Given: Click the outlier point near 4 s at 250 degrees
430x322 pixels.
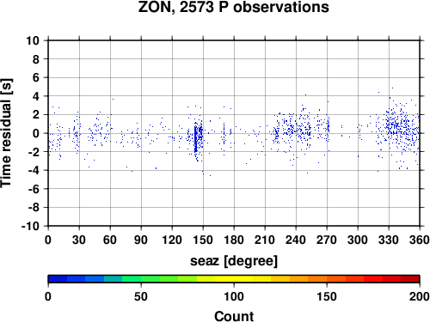Looking at the screenshot, I should [305, 94].
